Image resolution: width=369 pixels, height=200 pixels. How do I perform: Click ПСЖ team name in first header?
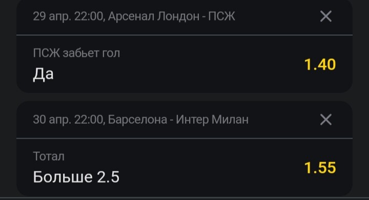coord(222,16)
